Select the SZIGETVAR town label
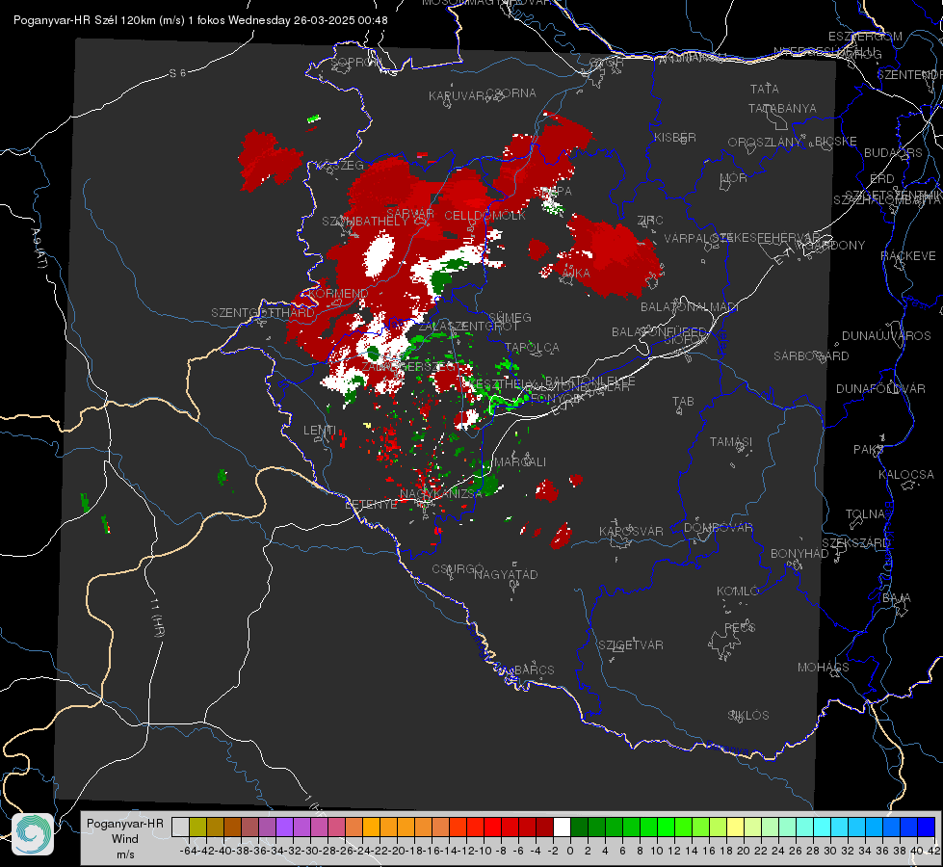The height and width of the screenshot is (867, 943). click(x=631, y=645)
